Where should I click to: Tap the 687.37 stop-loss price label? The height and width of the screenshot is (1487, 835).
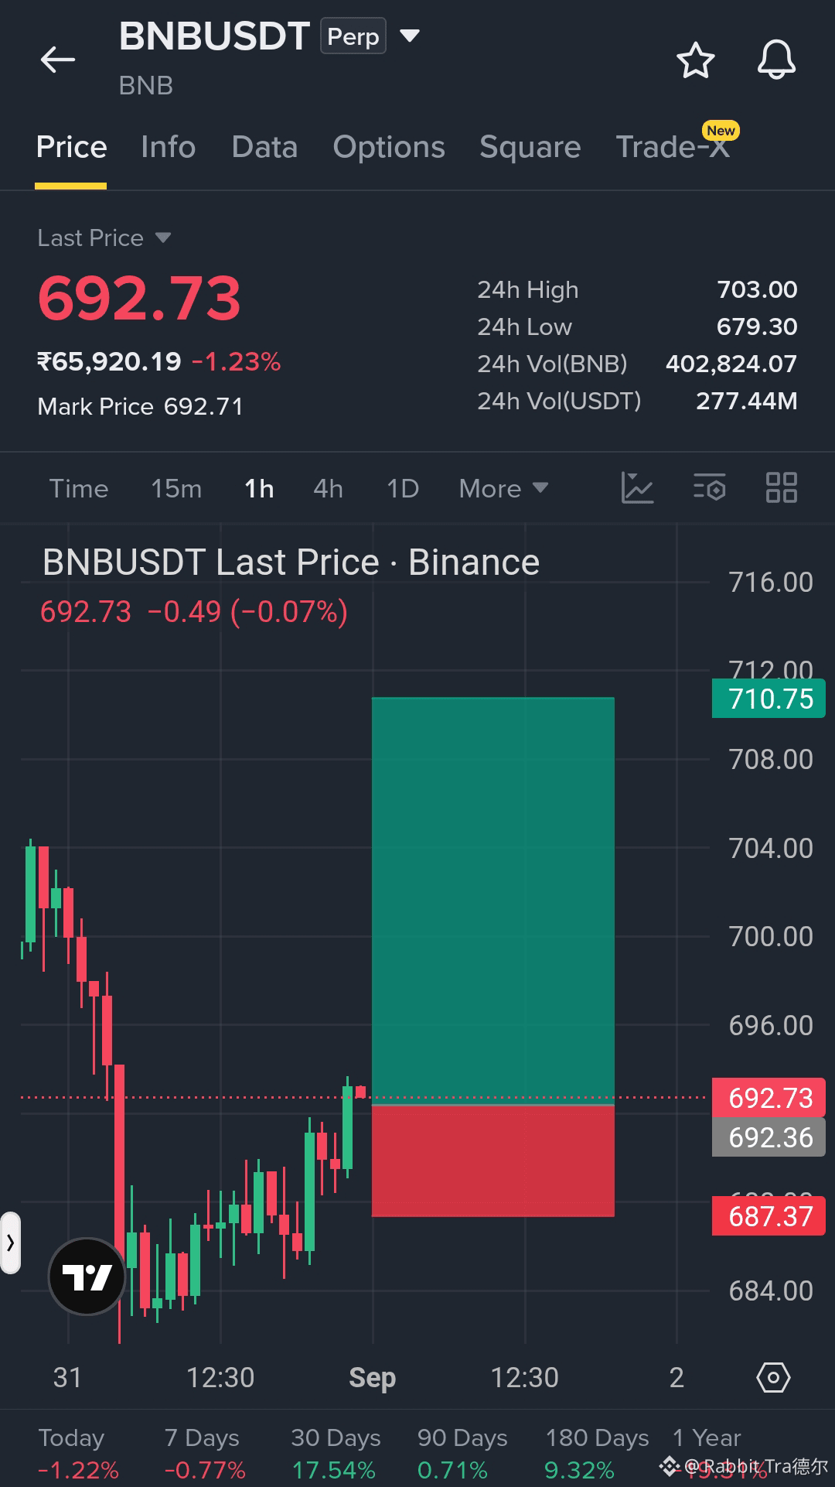pyautogui.click(x=769, y=1216)
